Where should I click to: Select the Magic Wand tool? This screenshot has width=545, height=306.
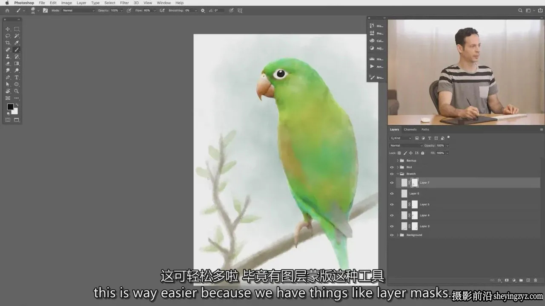click(17, 36)
